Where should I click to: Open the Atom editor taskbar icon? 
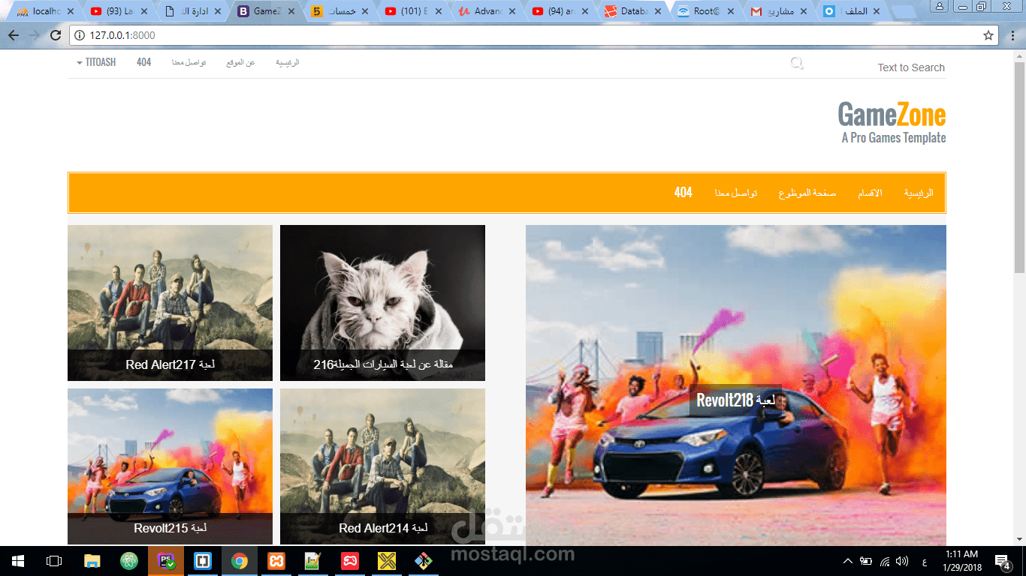(x=129, y=560)
